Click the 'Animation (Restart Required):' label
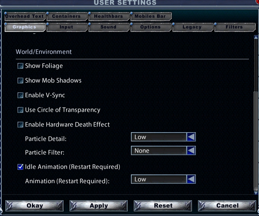Image resolution: width=259 pixels, height=216 pixels. (x=67, y=181)
